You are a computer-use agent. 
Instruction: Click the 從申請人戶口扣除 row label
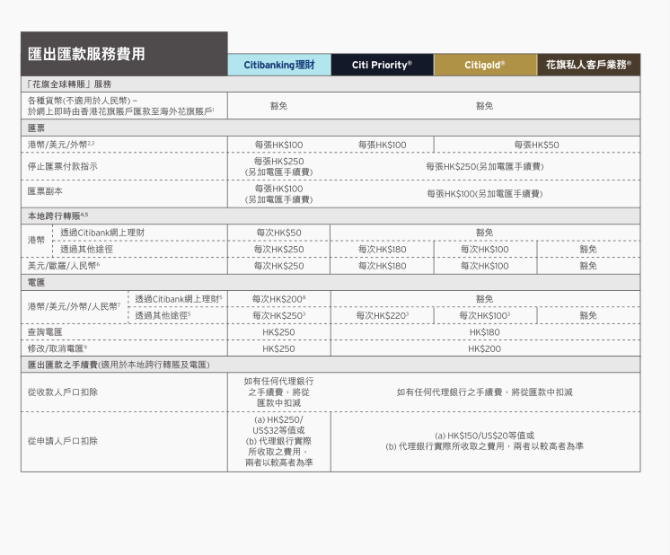[62, 441]
